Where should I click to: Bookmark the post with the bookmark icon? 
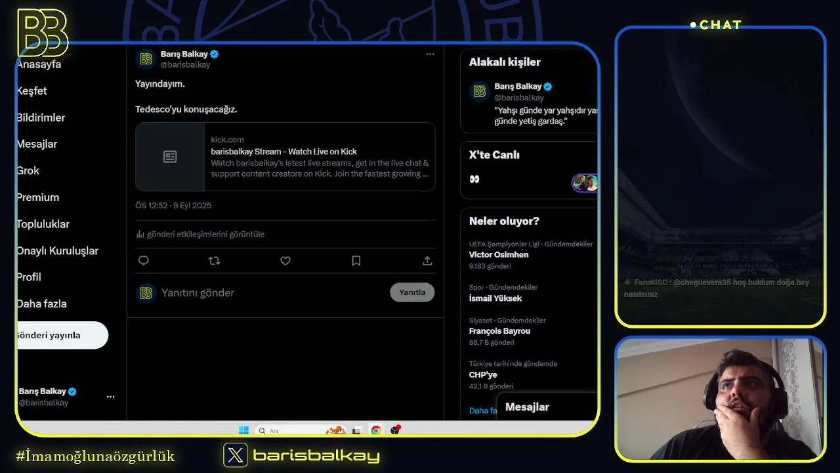coord(356,261)
